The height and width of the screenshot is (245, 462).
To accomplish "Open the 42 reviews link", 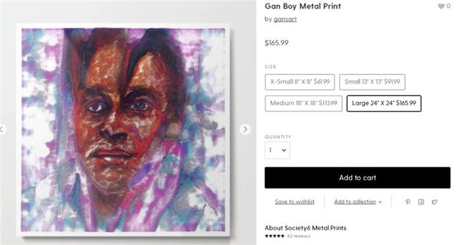I will coord(298,236).
